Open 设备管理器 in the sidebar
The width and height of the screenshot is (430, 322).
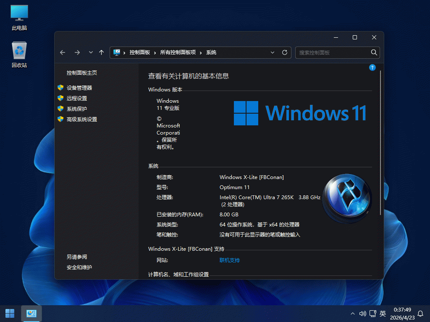pos(79,88)
